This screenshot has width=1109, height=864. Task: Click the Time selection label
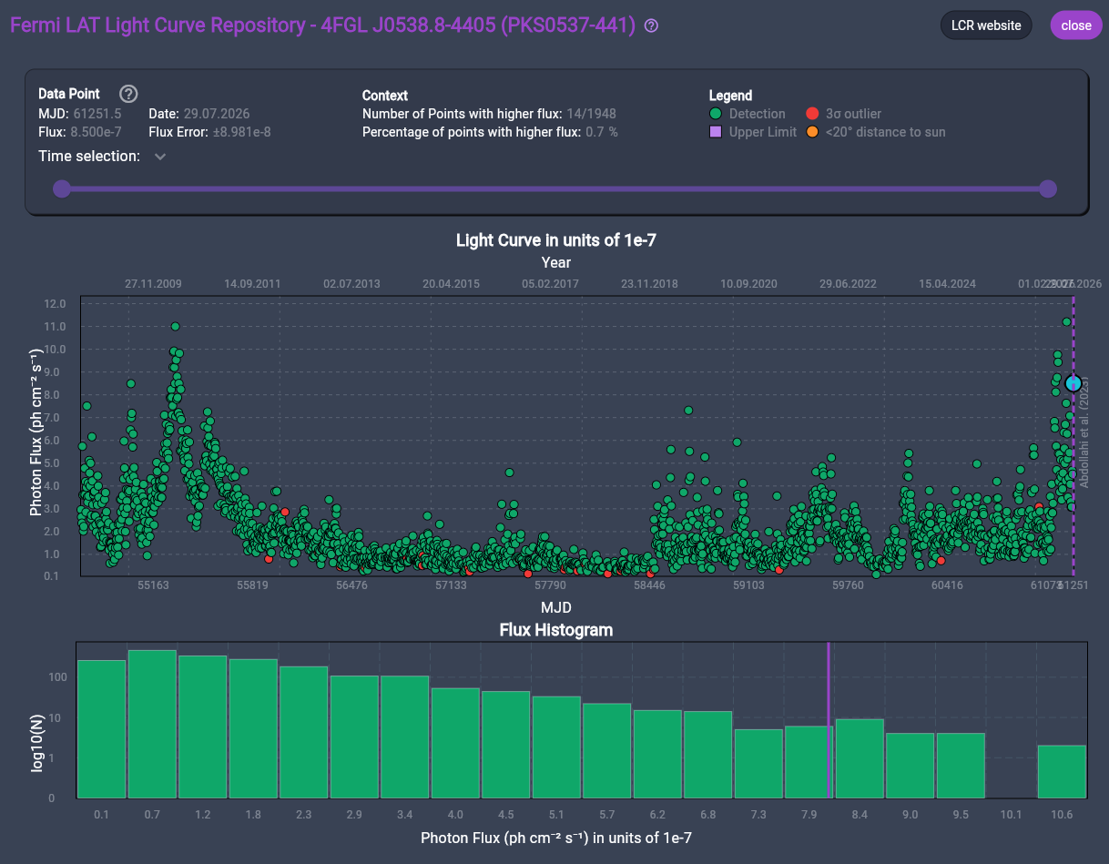tap(89, 157)
